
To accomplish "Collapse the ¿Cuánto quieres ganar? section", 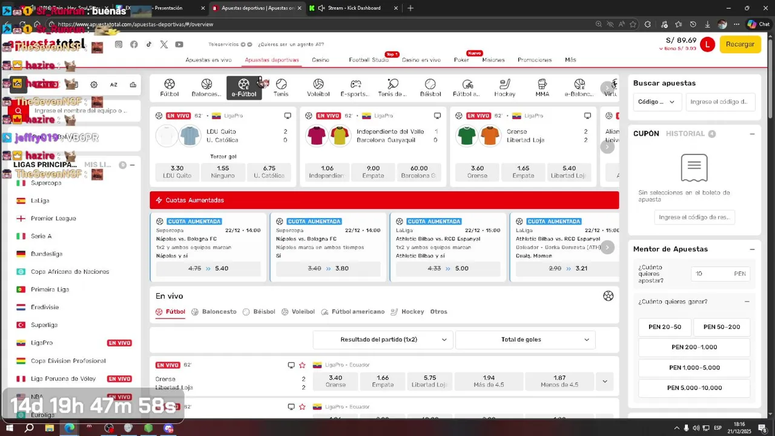I will pos(747,302).
